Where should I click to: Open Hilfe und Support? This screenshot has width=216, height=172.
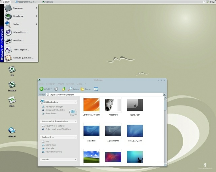[21, 32]
